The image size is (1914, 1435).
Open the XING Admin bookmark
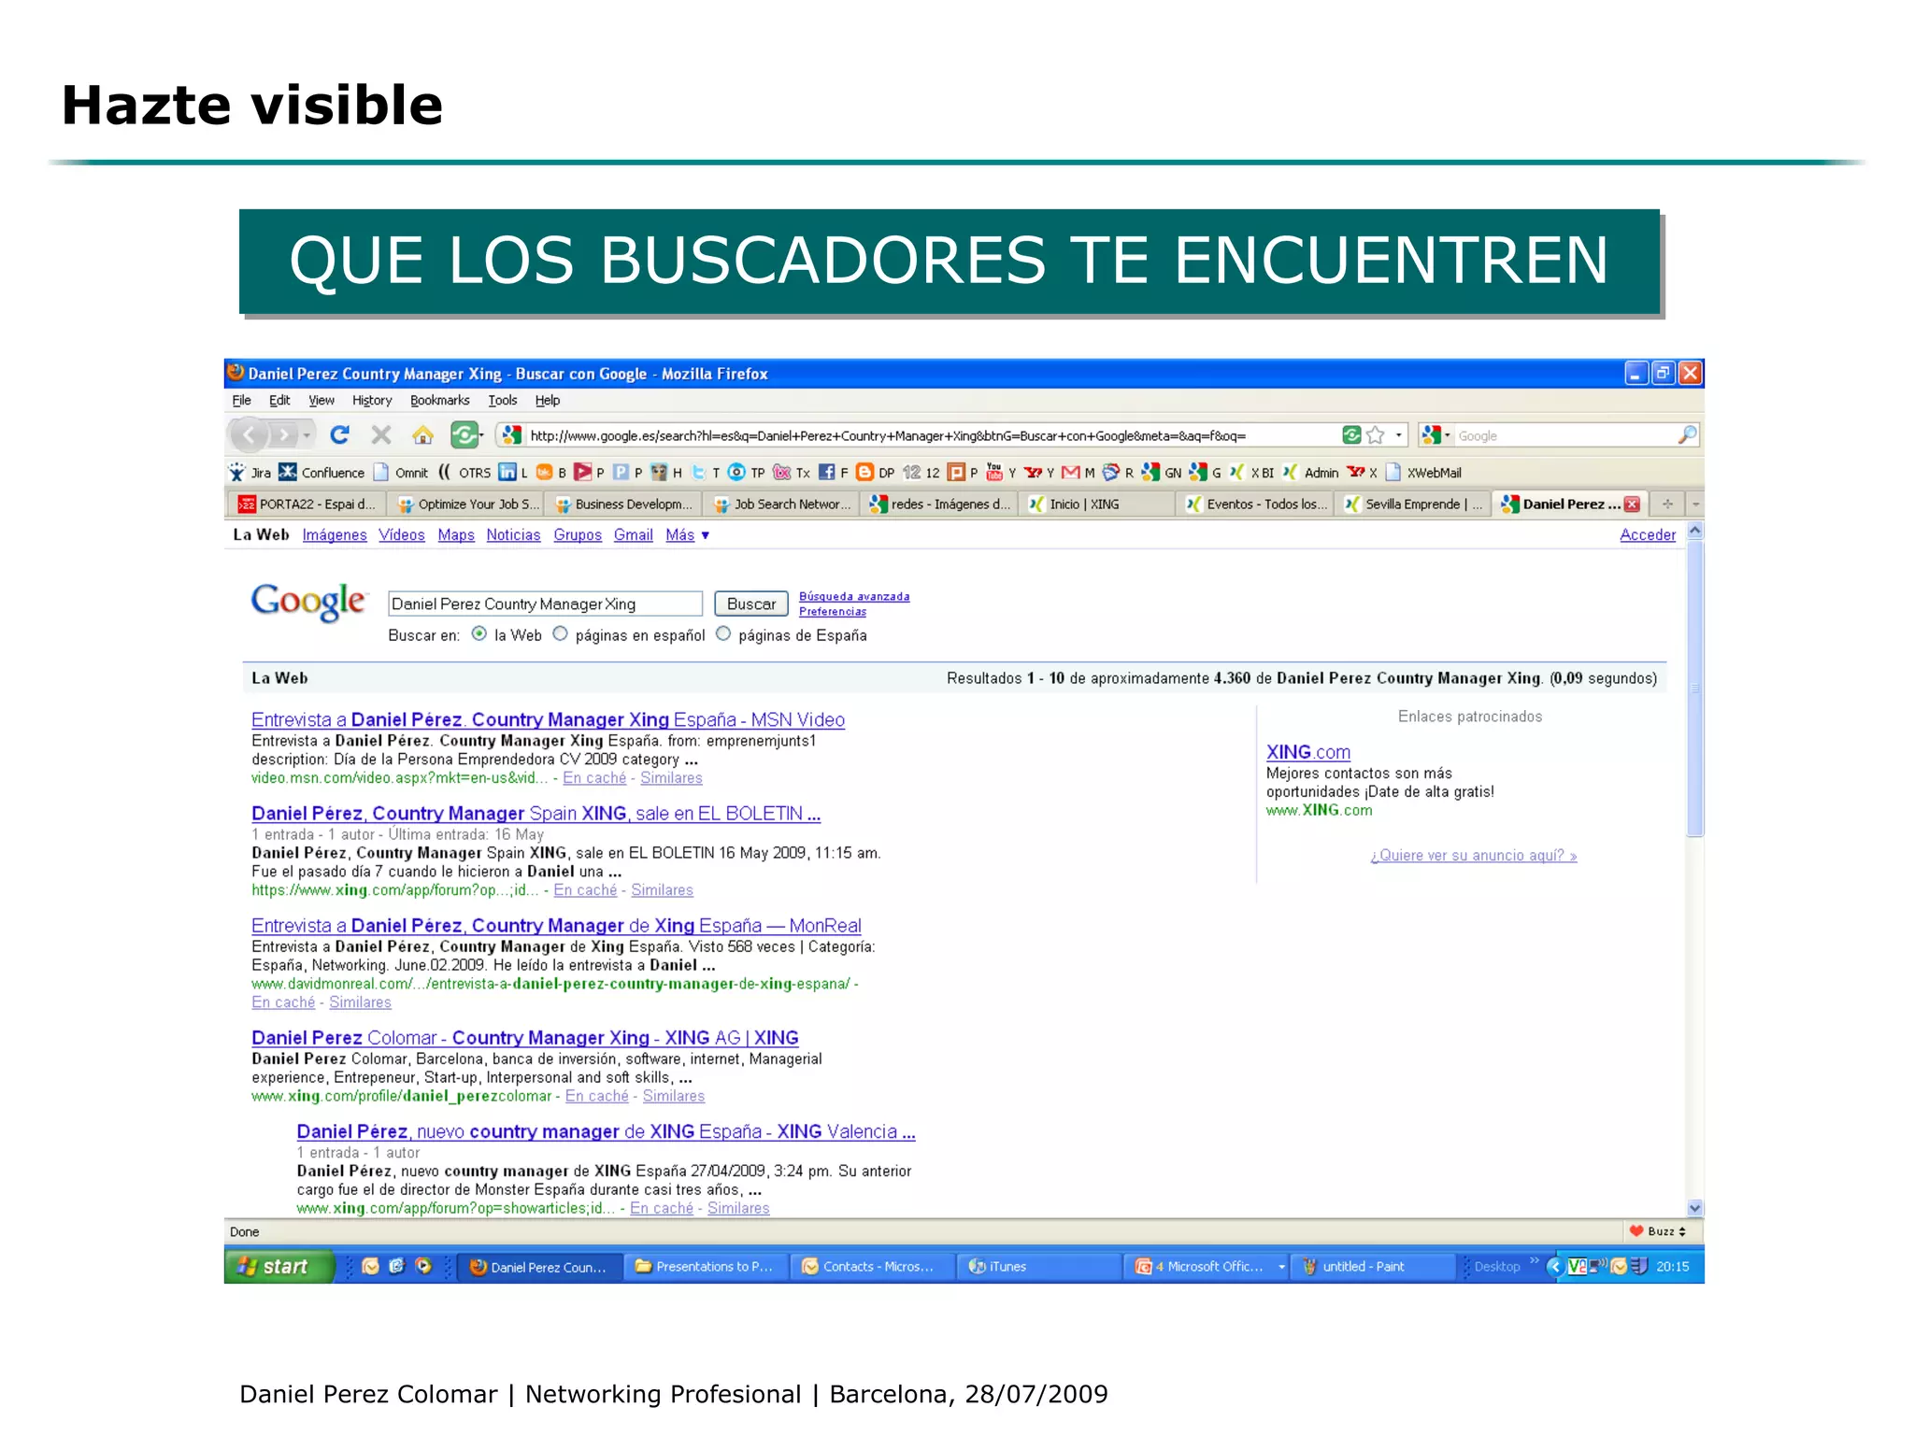tap(1310, 473)
